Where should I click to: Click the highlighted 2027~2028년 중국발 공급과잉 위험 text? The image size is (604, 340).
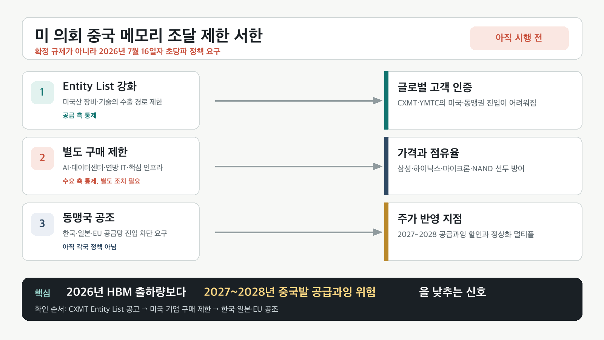pyautogui.click(x=290, y=292)
